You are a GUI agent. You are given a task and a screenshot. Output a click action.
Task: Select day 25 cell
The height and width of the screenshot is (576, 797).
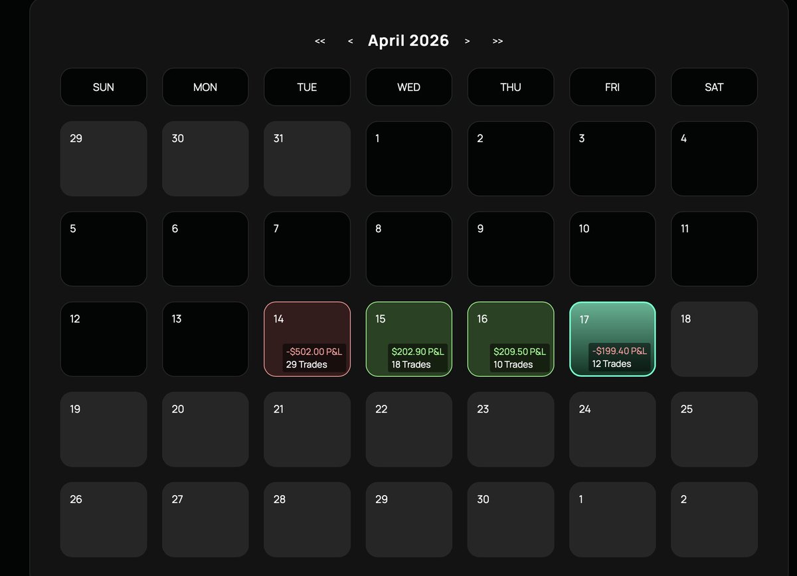tap(714, 429)
